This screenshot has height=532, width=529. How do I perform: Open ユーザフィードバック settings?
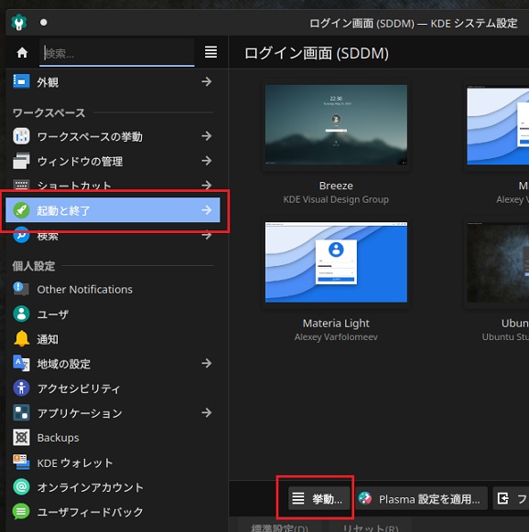[x=113, y=512]
